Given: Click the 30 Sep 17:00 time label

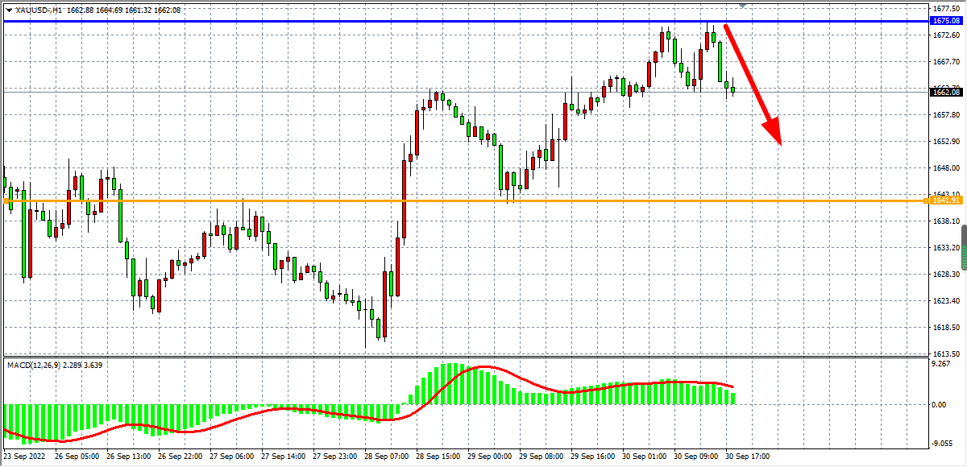Looking at the screenshot, I should coord(747,456).
